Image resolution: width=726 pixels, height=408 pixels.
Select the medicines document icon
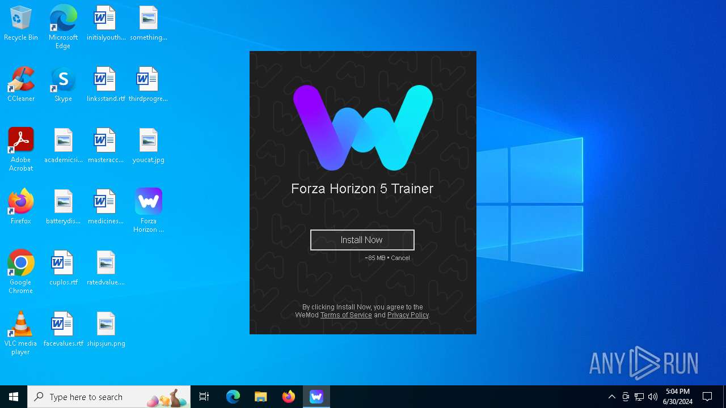106,207
